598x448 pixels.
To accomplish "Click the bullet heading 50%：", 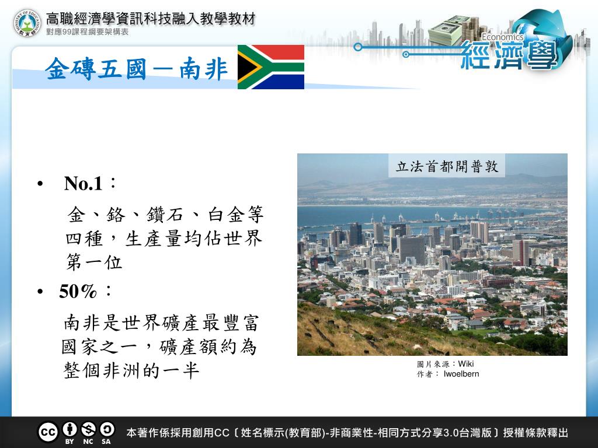I will 86,292.
